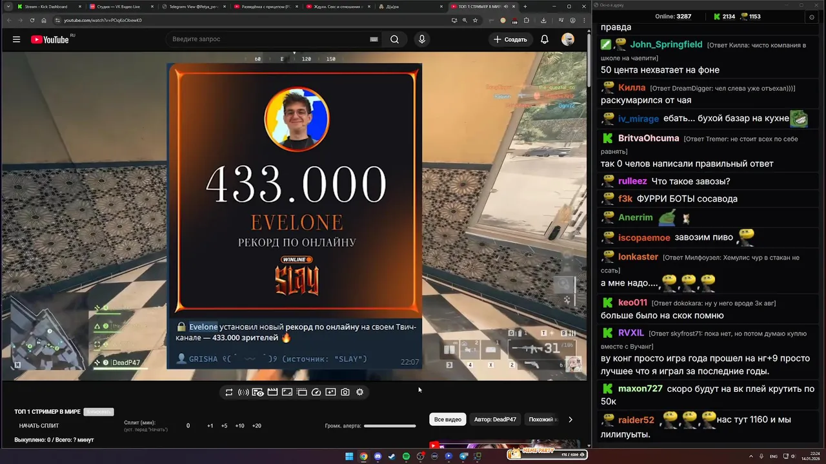This screenshot has width=826, height=464.
Task: Click the grey button beside 'ТОП 1 СТРИМЕР В МИРЕ'
Action: coord(99,412)
